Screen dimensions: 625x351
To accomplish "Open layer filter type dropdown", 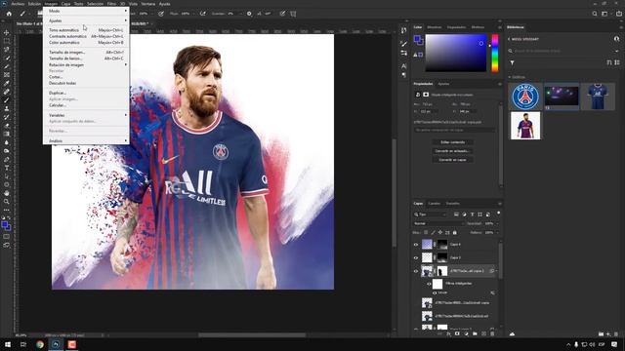I will tap(431, 214).
